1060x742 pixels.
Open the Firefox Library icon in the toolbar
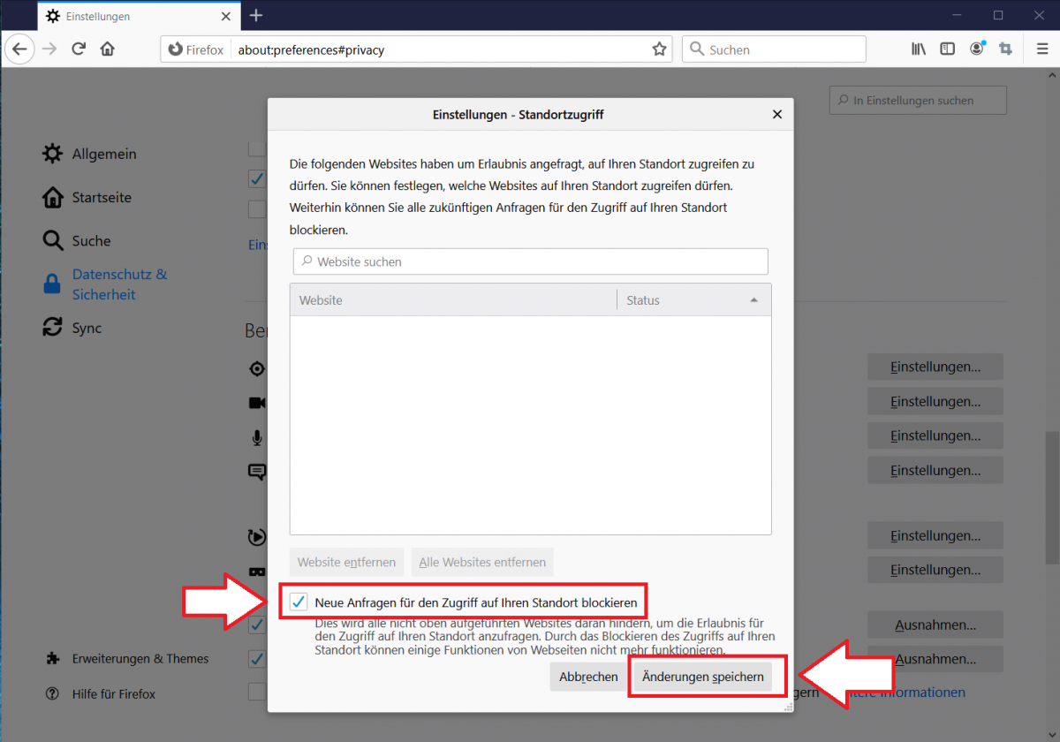coord(918,49)
